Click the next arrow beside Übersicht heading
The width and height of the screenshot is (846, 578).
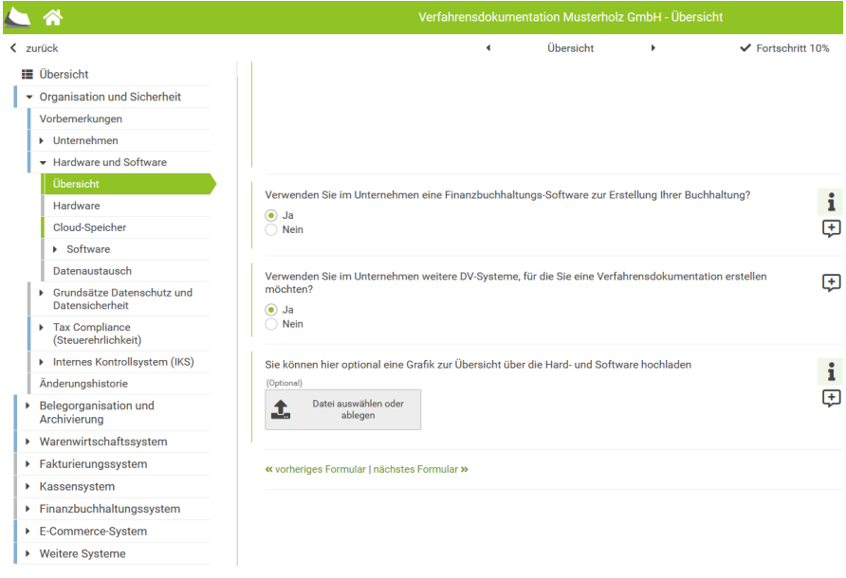coord(653,48)
